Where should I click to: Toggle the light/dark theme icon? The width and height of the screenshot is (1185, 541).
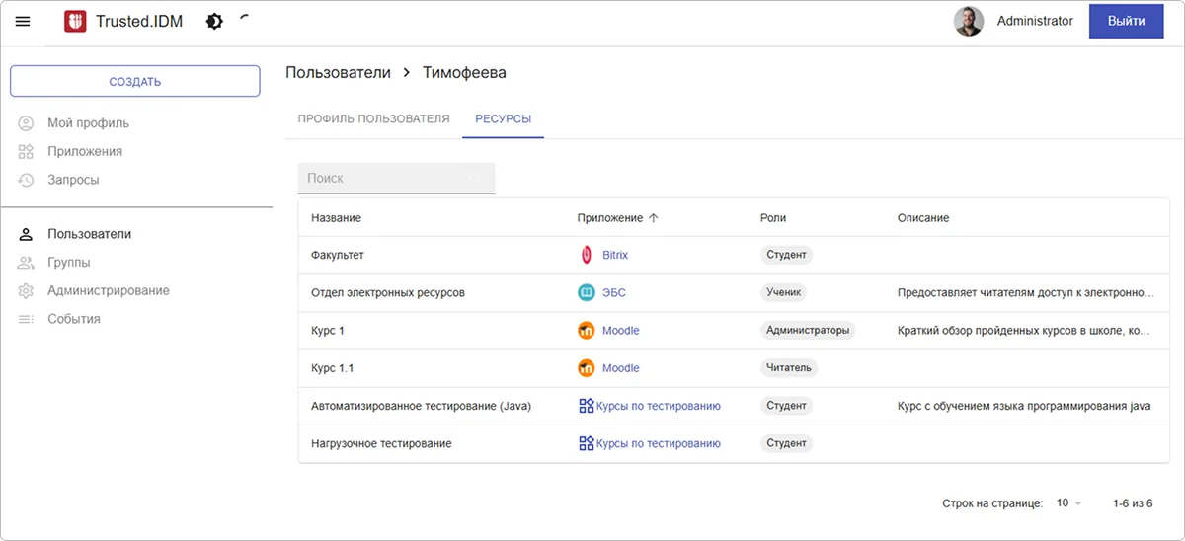pyautogui.click(x=214, y=22)
